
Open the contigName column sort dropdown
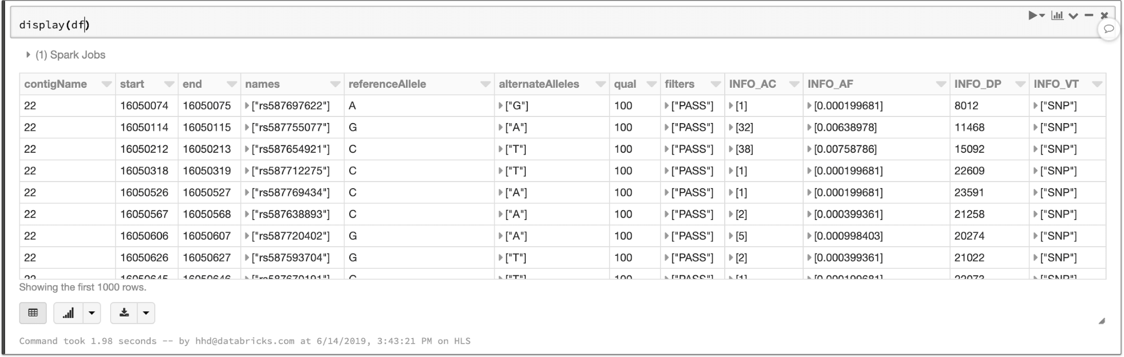[106, 84]
